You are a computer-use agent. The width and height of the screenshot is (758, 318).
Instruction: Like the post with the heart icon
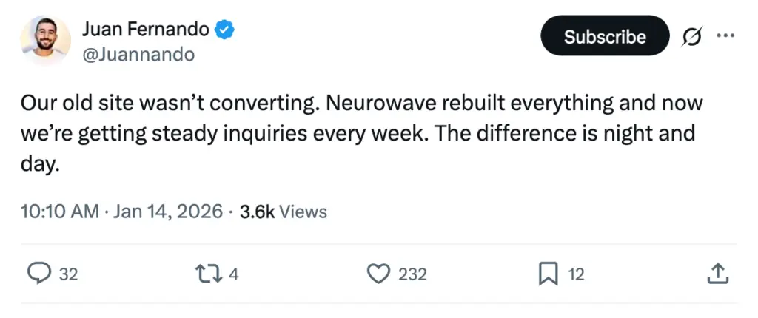tap(379, 274)
